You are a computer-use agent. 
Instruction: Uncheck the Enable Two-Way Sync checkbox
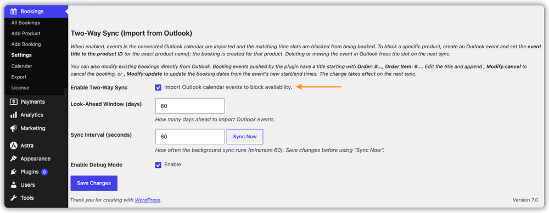tap(158, 88)
